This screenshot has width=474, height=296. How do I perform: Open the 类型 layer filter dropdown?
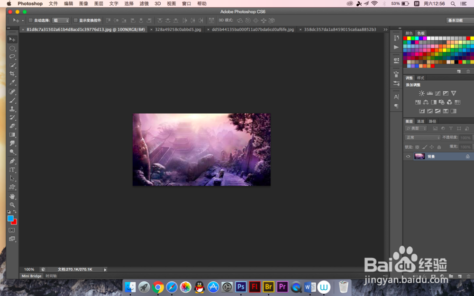(416, 128)
